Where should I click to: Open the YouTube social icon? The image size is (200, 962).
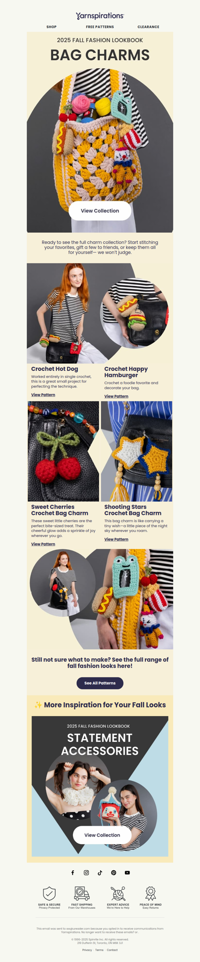[x=127, y=873]
